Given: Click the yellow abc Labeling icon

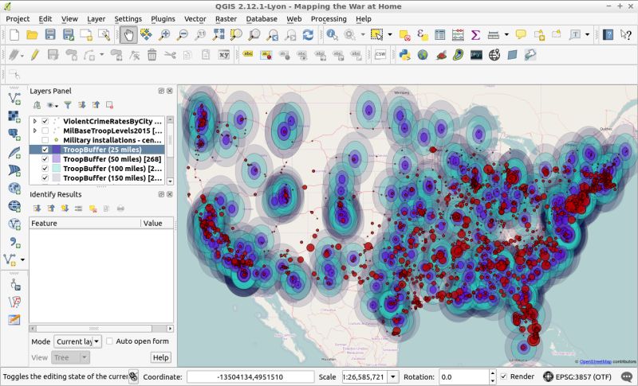Looking at the screenshot, I should pyautogui.click(x=248, y=54).
